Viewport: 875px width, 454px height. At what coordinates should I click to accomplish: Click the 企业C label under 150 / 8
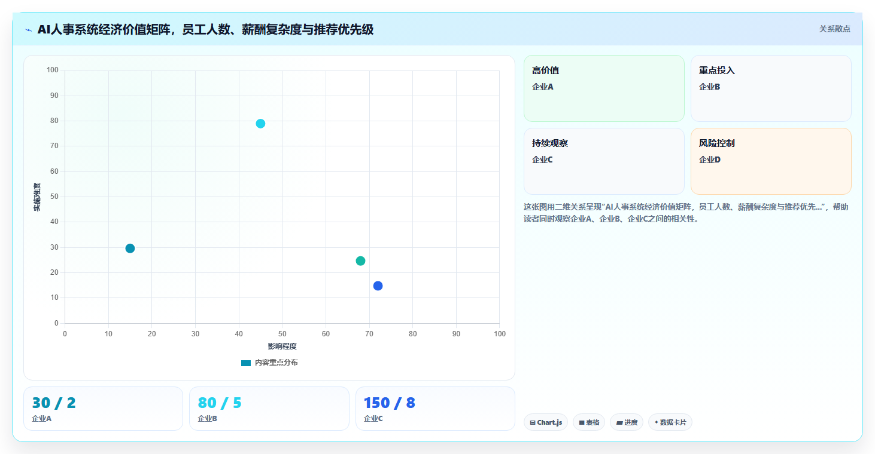[373, 419]
